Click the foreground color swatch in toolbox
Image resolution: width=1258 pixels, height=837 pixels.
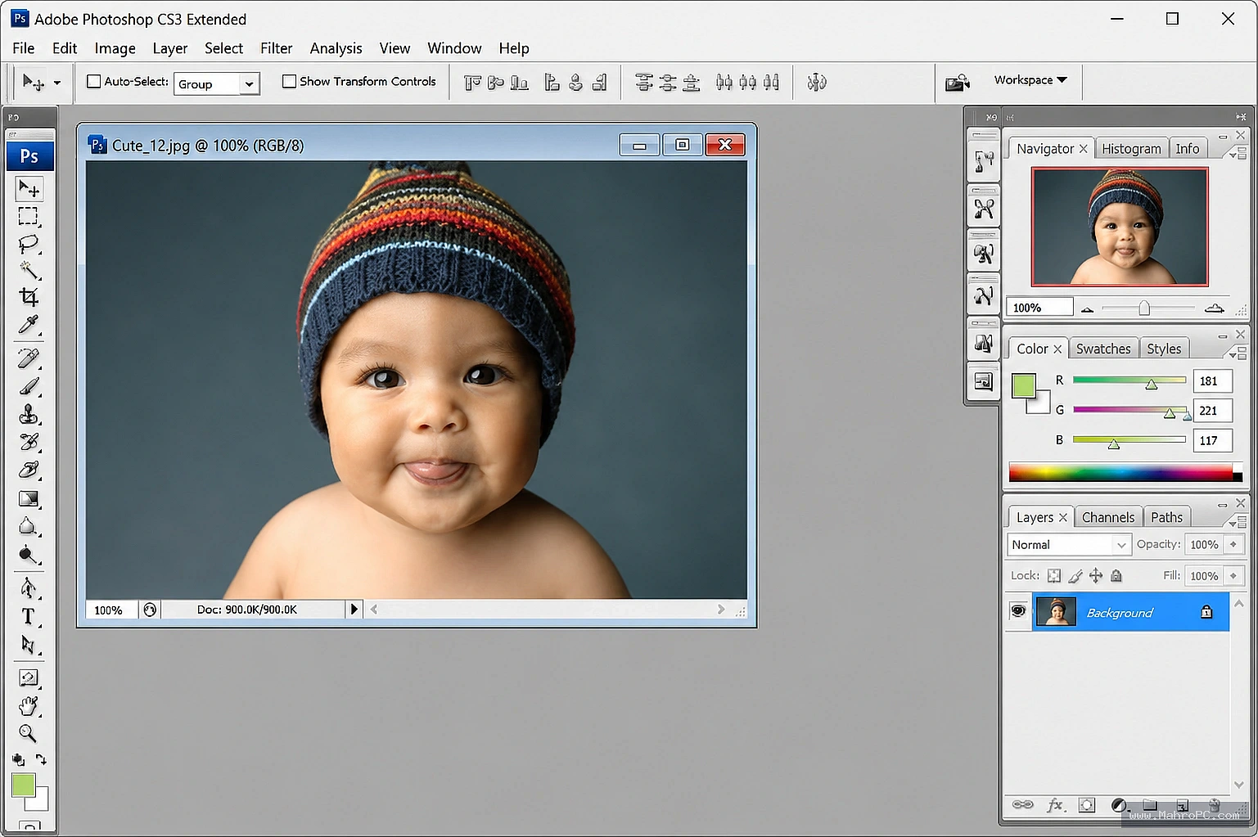[23, 785]
